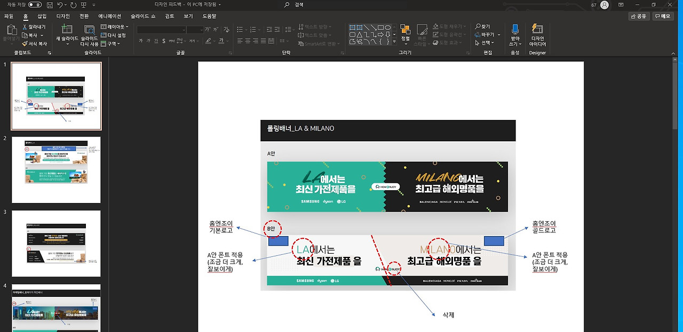Toggle strikethrough formatting
This screenshot has height=332, width=683.
click(x=171, y=41)
